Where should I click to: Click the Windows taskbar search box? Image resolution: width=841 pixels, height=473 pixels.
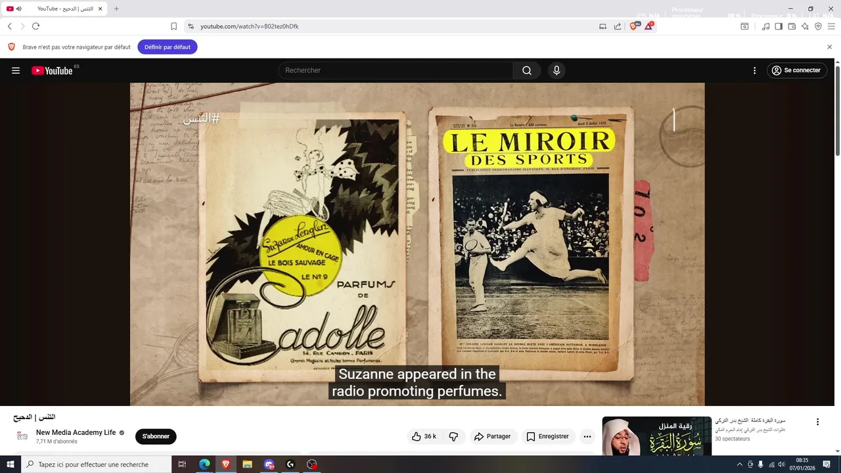tap(96, 464)
